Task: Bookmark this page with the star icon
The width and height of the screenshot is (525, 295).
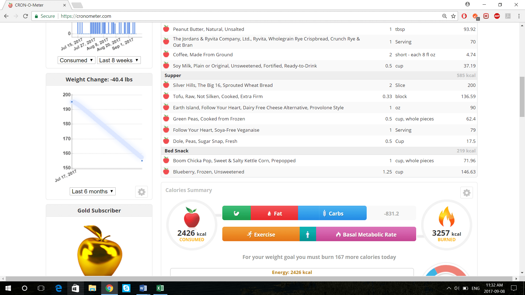Action: tap(453, 16)
